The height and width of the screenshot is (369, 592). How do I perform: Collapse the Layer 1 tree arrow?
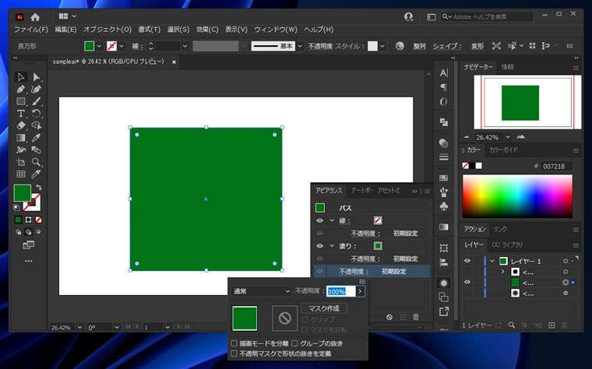[492, 261]
